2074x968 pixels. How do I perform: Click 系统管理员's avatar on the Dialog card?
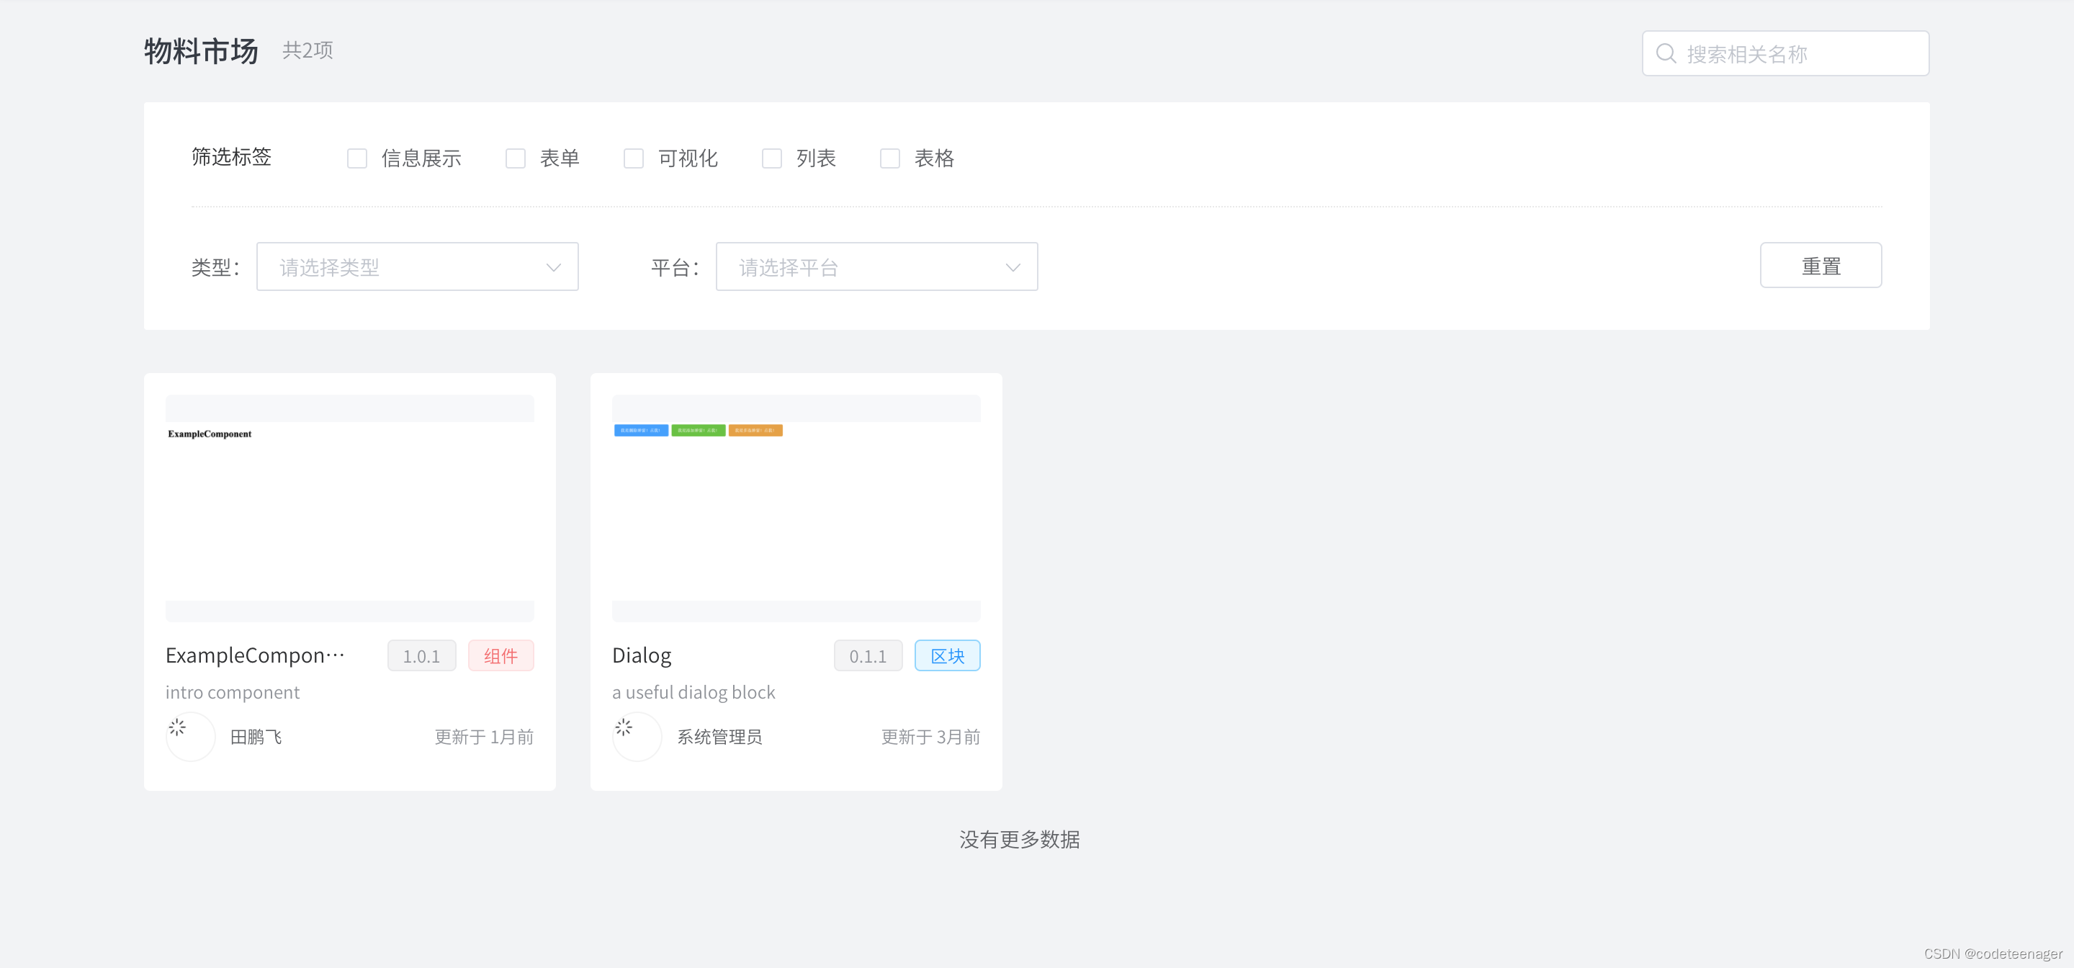636,736
